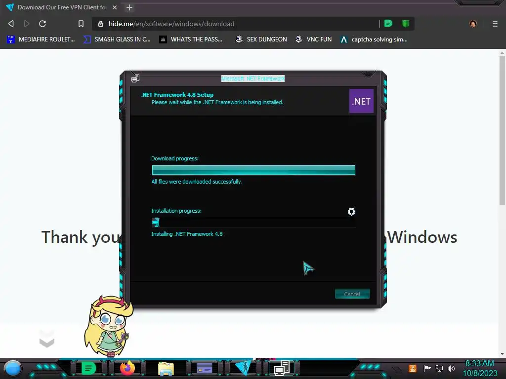
Task: Open the browser hamburger menu
Action: click(495, 24)
